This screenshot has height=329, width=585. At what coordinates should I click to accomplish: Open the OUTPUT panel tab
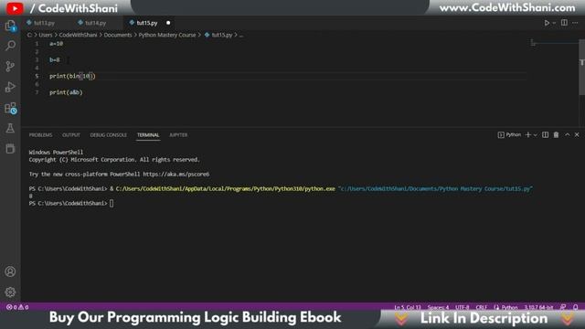click(71, 135)
